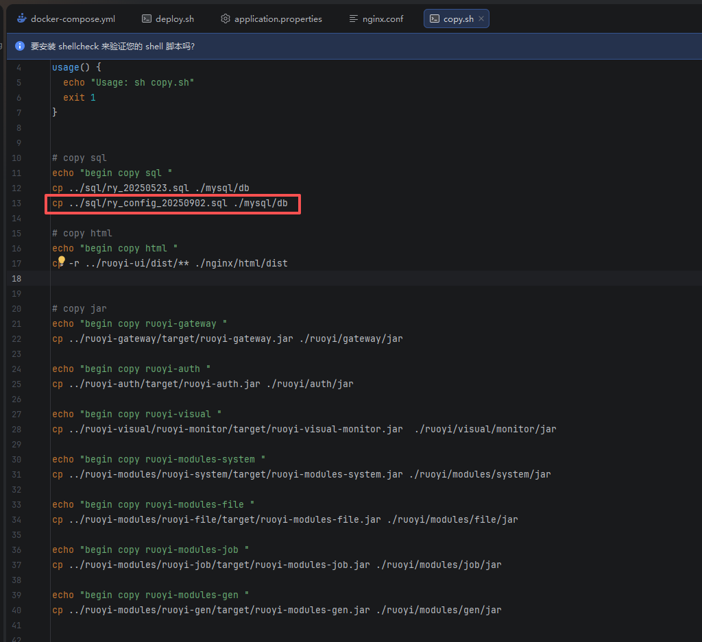Click the Docker whale icon on docker-compose.yml tab
This screenshot has height=642, width=702.
[x=21, y=18]
